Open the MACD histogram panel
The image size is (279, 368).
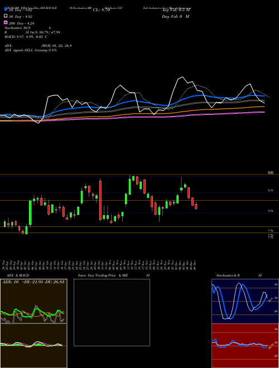point(33,346)
